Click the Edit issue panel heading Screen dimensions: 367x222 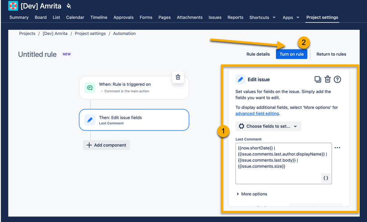point(259,79)
